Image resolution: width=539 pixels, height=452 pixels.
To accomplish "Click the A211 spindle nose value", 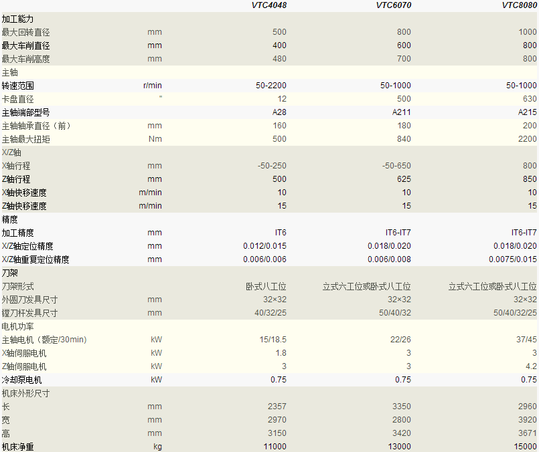I will 401,112.
